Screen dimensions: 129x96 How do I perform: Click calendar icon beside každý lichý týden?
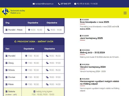35,91
